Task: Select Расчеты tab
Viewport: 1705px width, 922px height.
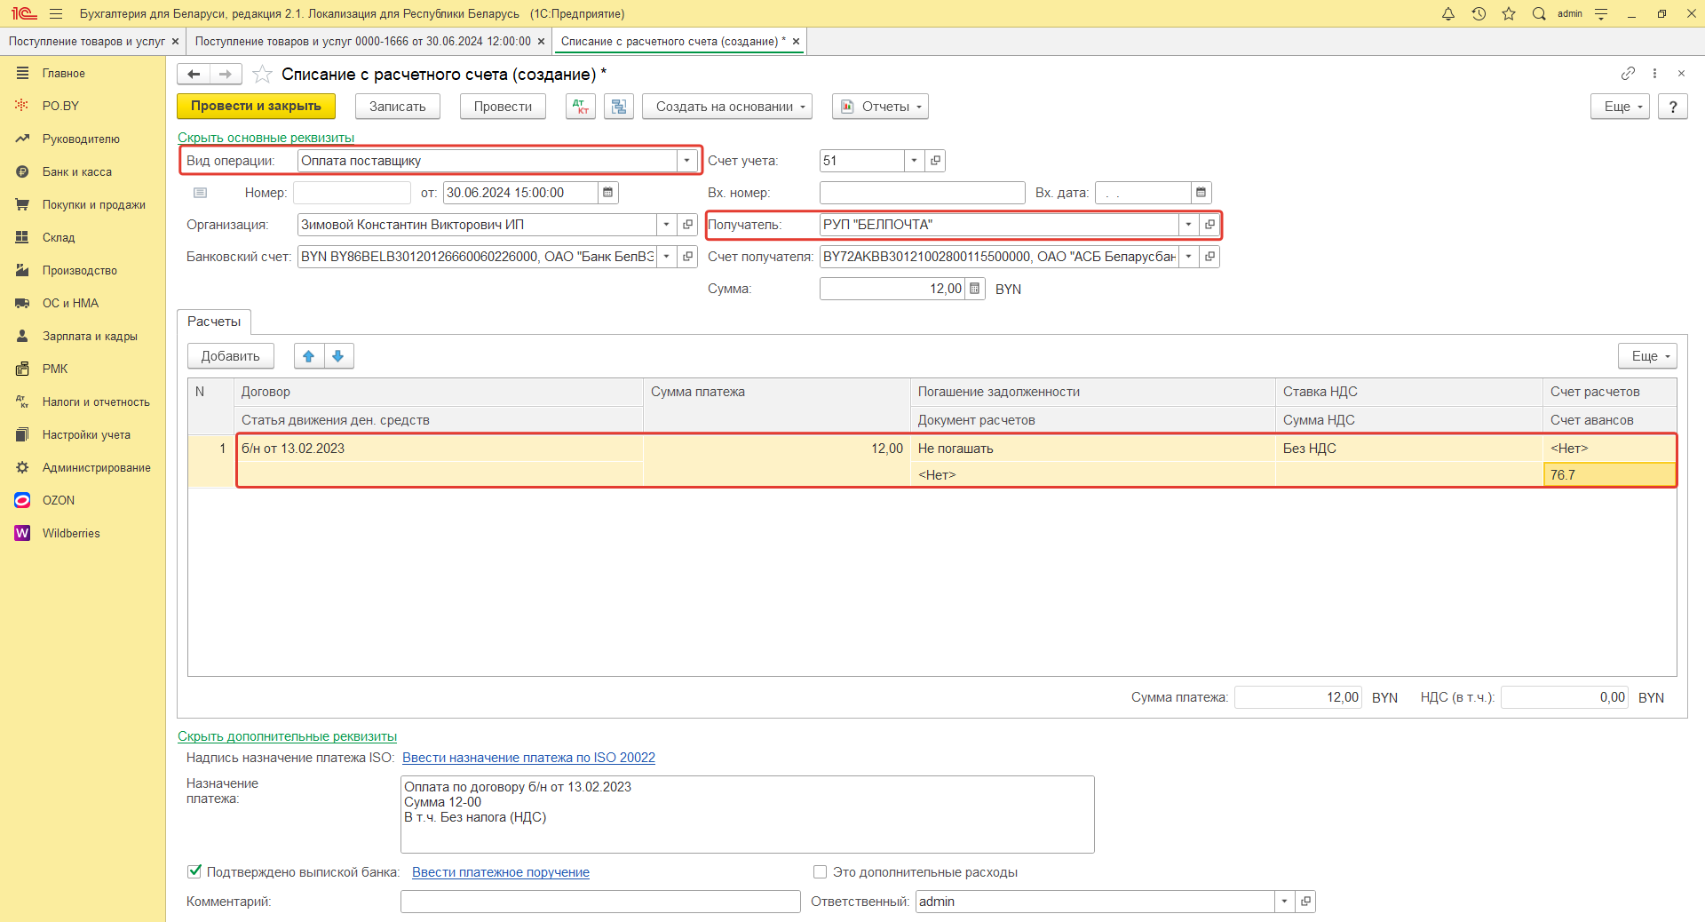Action: click(214, 322)
